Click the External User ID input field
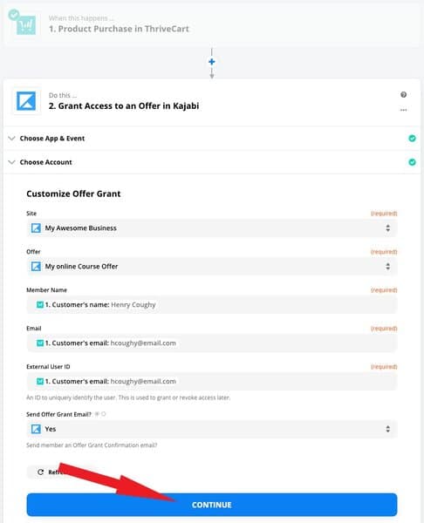The height and width of the screenshot is (523, 424). tap(212, 381)
